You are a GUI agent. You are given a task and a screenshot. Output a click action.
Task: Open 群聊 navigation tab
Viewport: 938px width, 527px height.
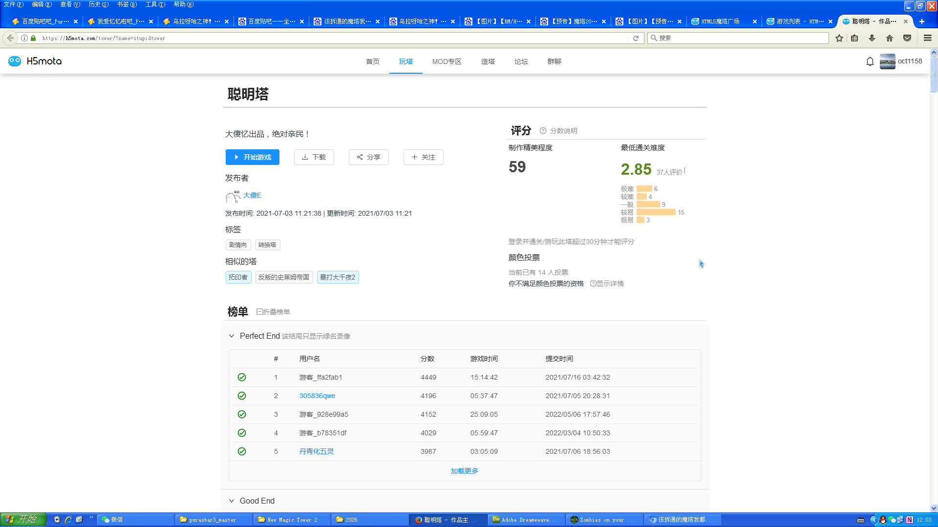[x=554, y=61]
